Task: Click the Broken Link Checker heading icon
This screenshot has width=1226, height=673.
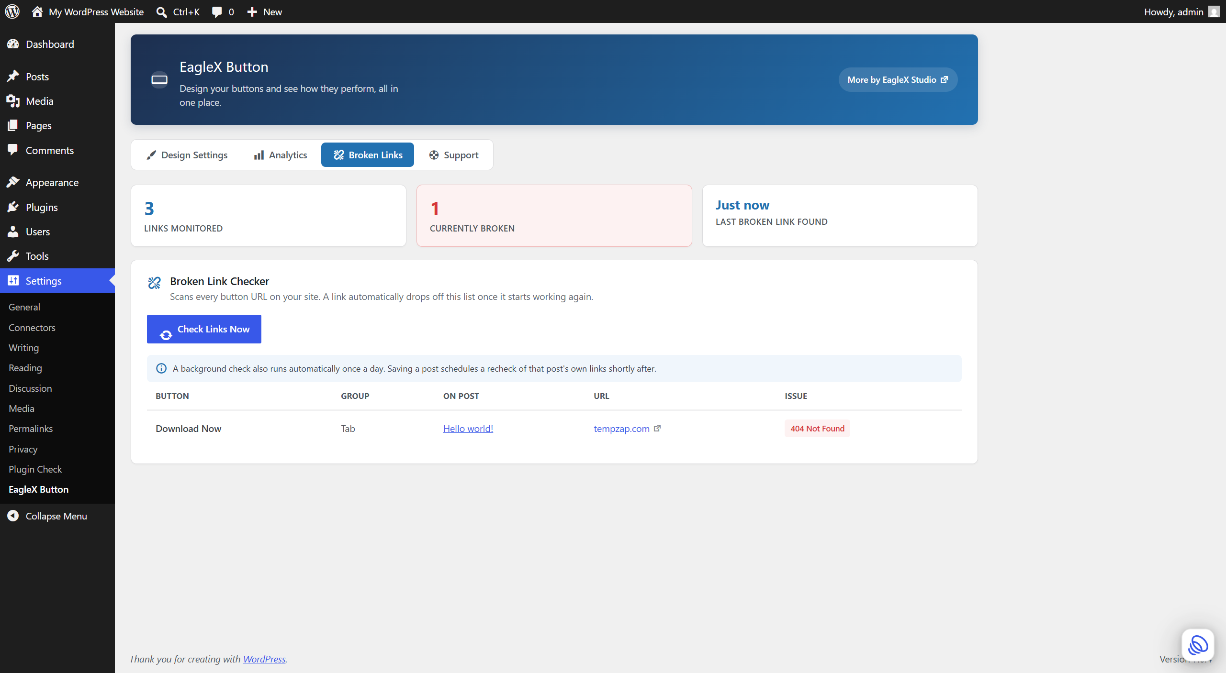Action: point(154,283)
